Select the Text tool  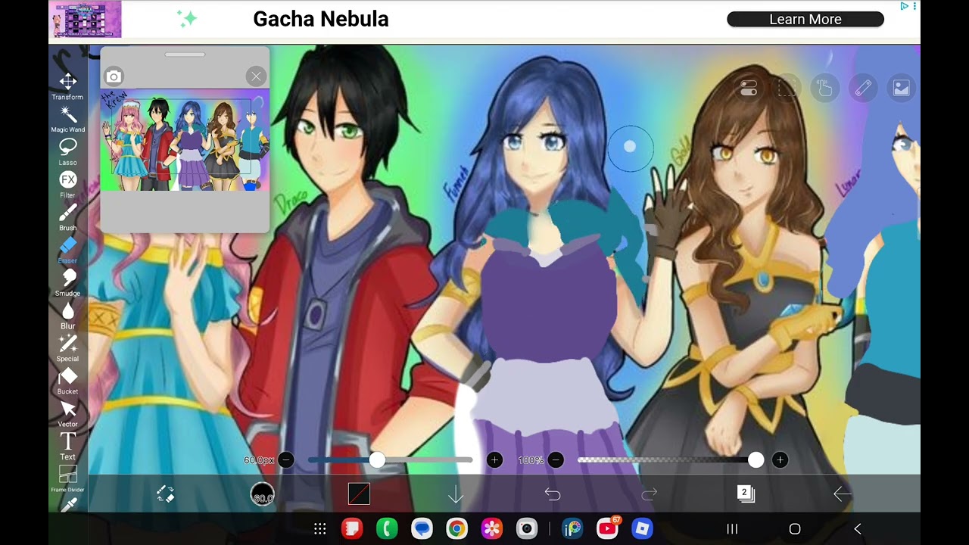pyautogui.click(x=67, y=446)
